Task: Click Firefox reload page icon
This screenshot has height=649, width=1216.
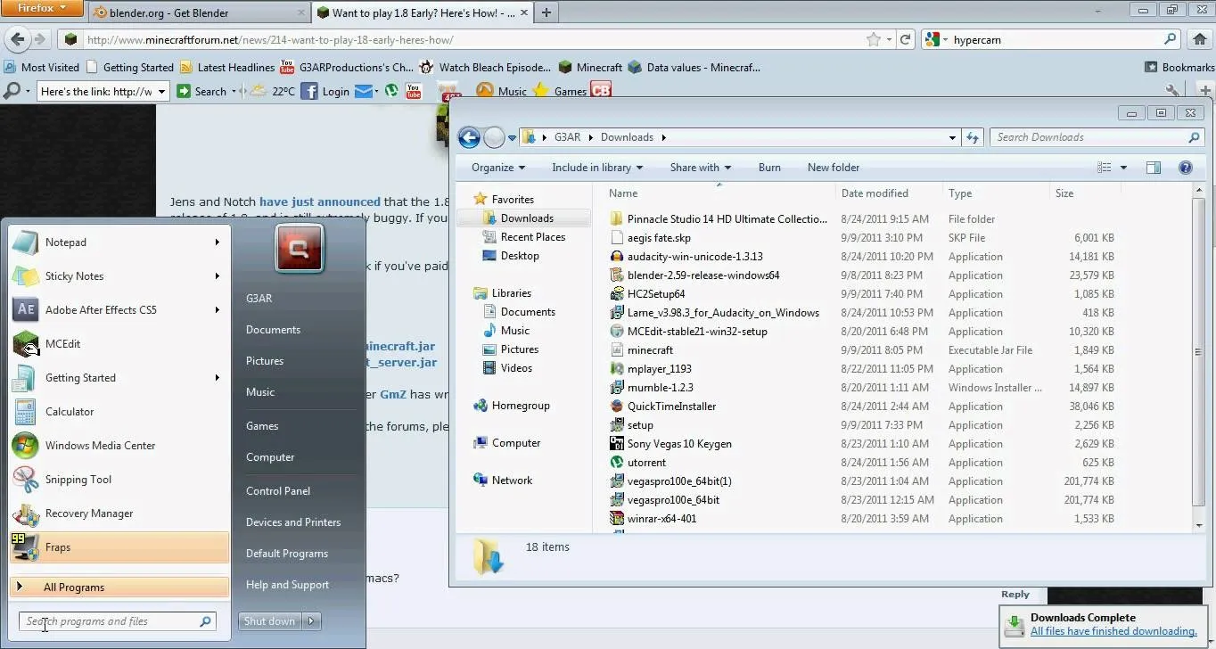Action: click(905, 39)
